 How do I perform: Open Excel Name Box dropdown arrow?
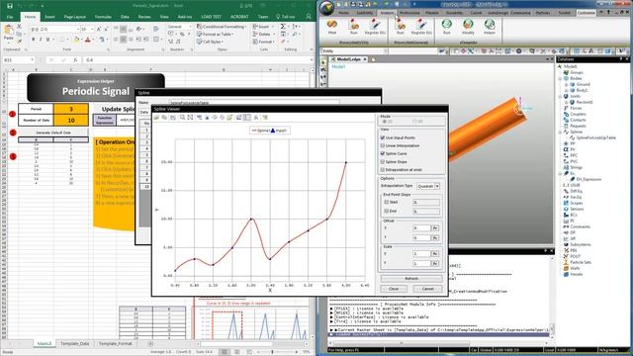(x=32, y=60)
